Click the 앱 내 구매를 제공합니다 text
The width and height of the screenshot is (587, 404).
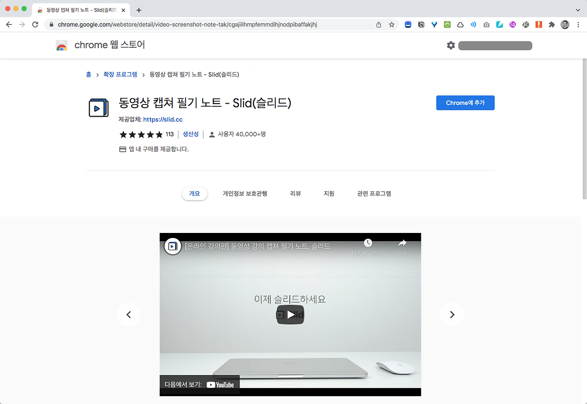click(x=159, y=149)
